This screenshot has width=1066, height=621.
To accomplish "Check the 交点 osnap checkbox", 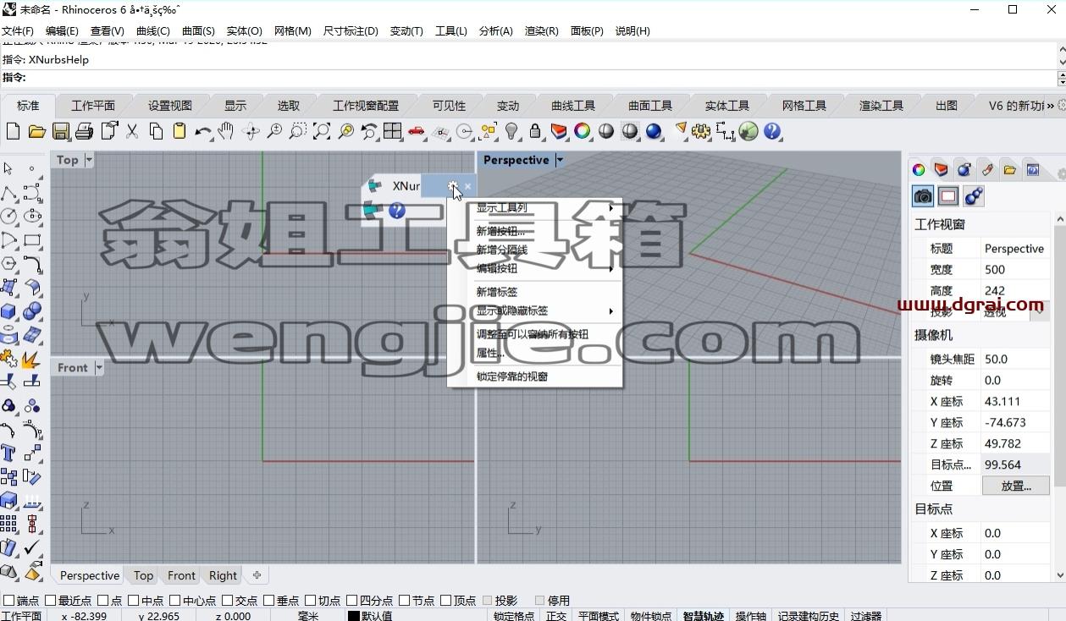I will click(229, 601).
